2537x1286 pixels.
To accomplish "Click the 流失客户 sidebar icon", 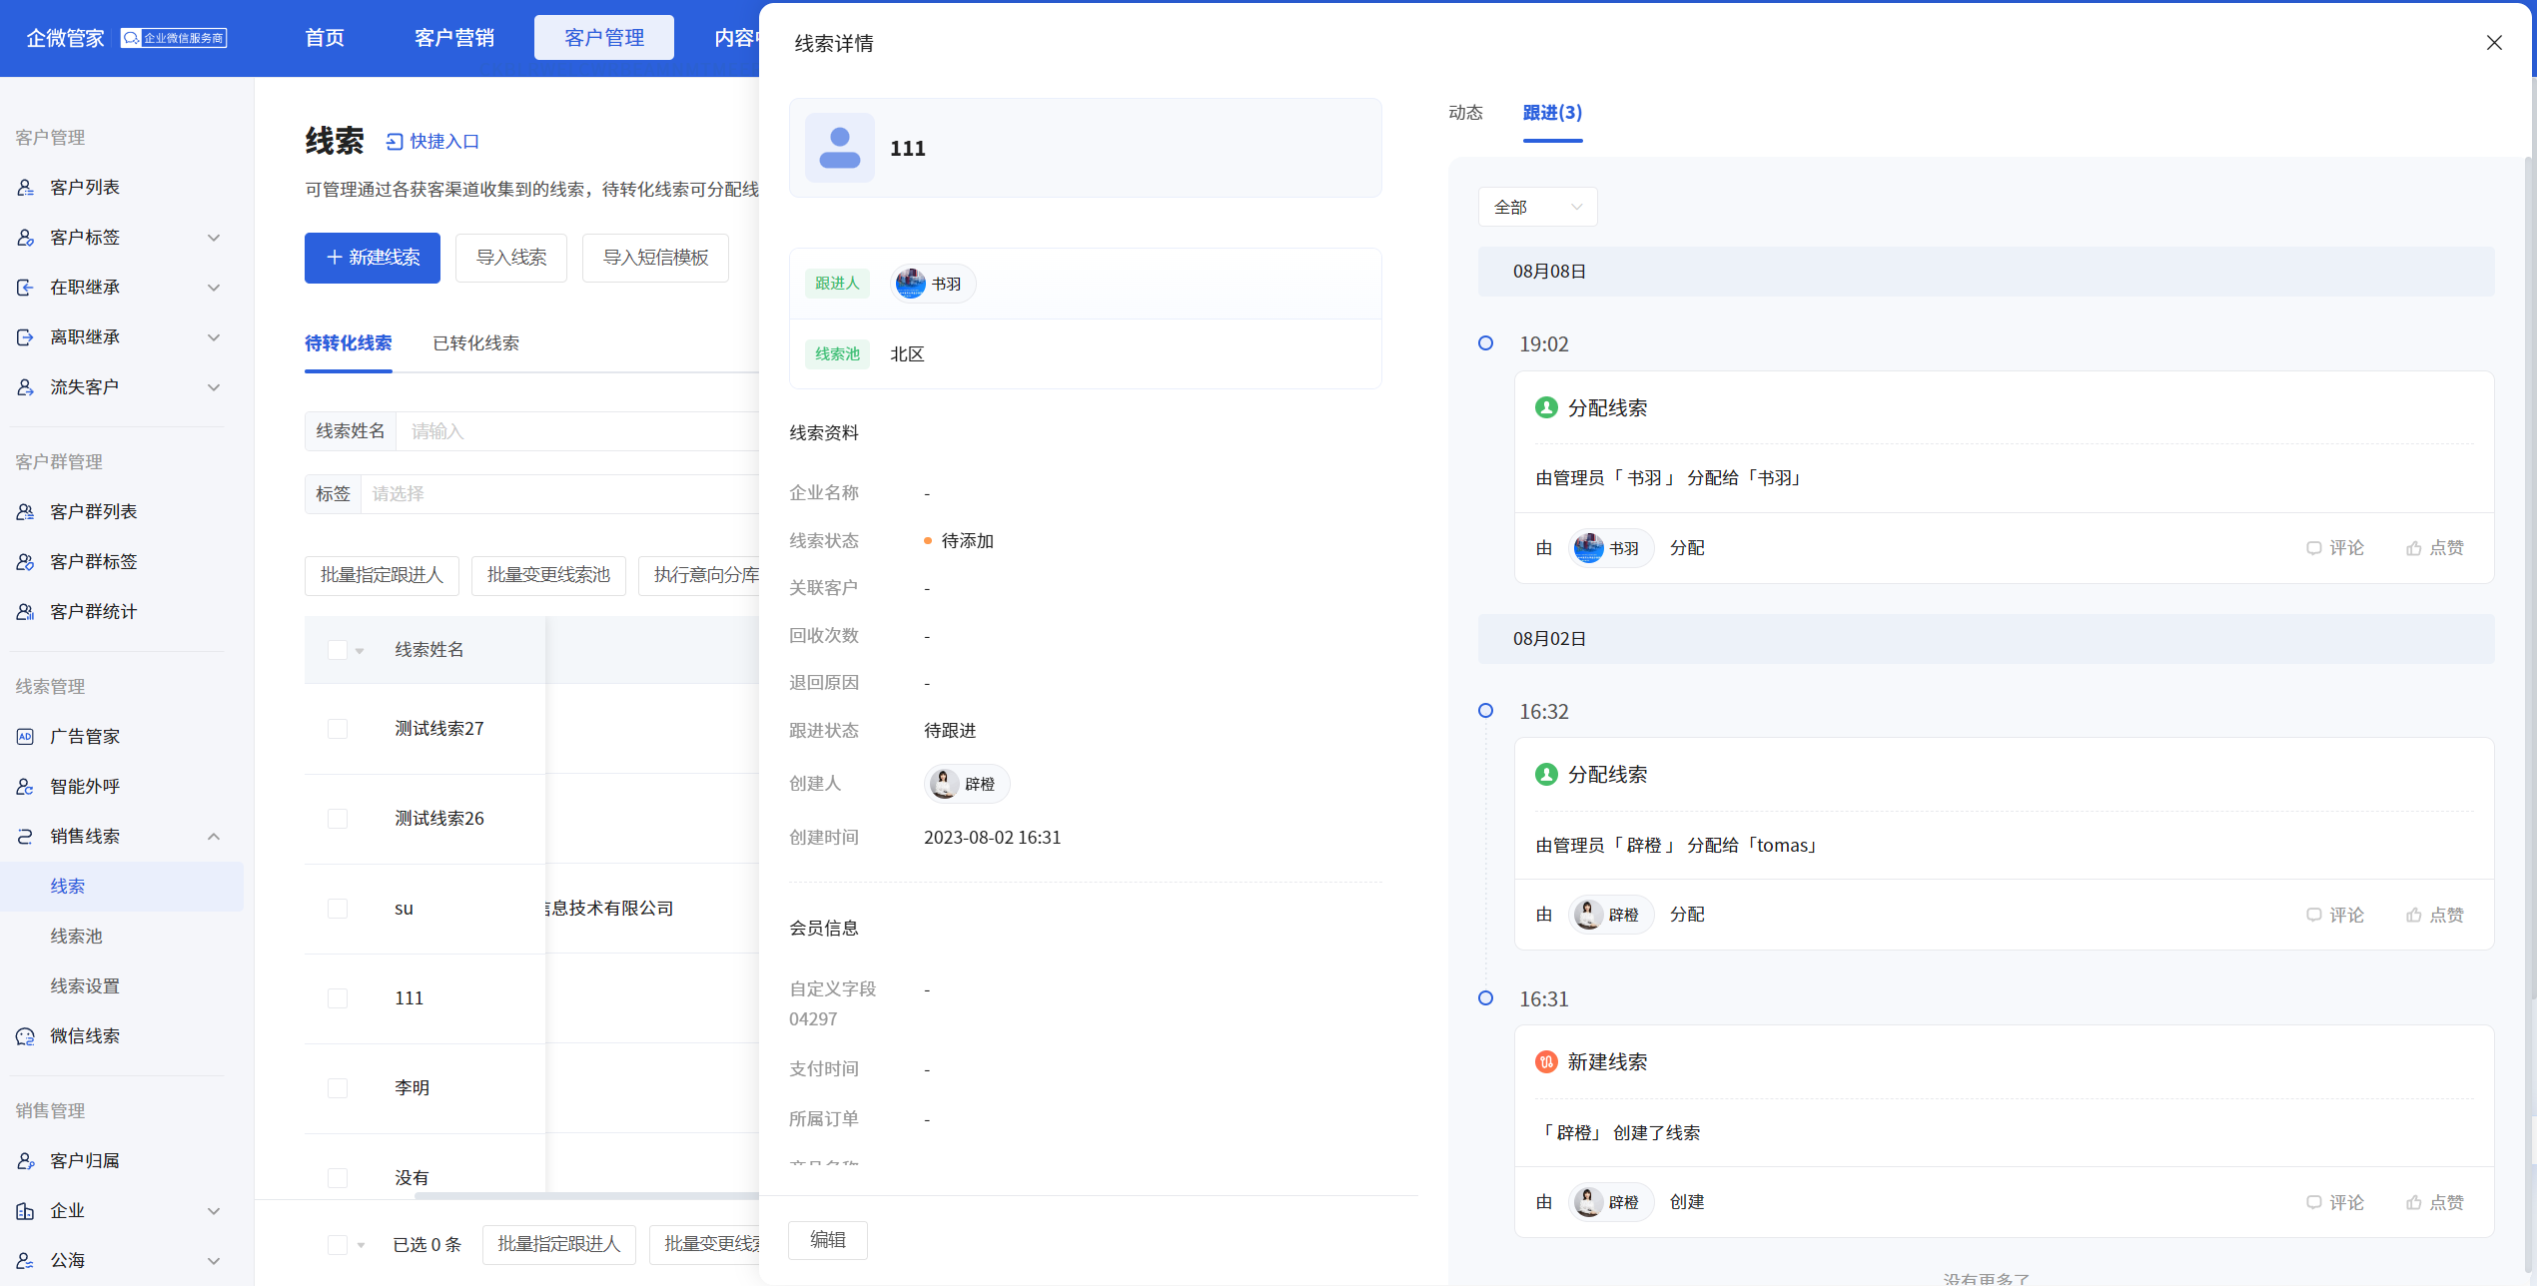I will click(x=26, y=387).
